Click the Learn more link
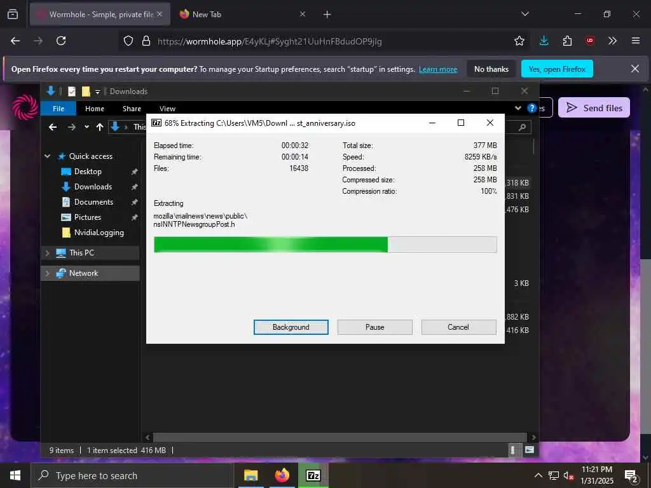 point(437,69)
